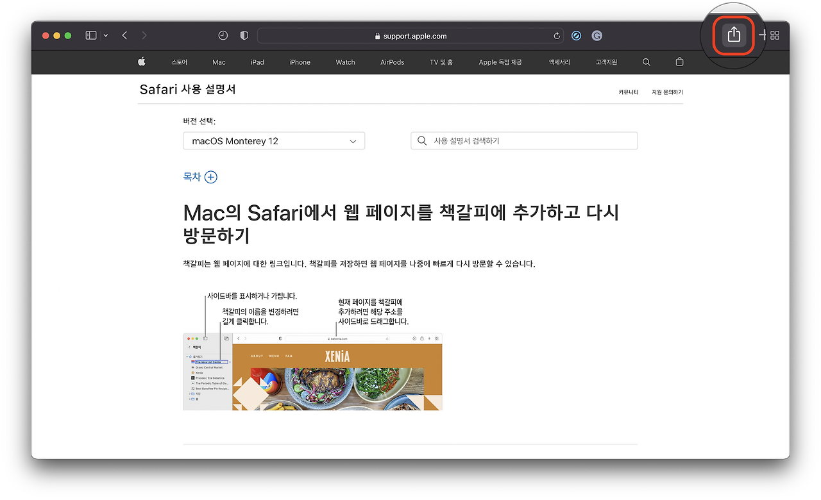Click the page heading about 책갈피에 추가하고
Screen dimensions: 821x500
click(x=401, y=223)
